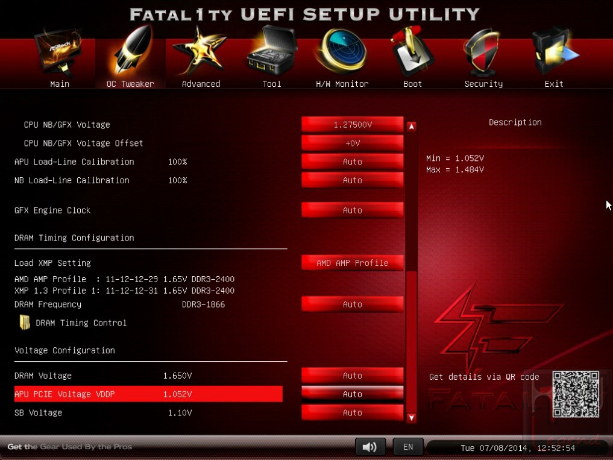Open DRAM Timing Control folder icon
This screenshot has width=613, height=460.
tap(25, 323)
